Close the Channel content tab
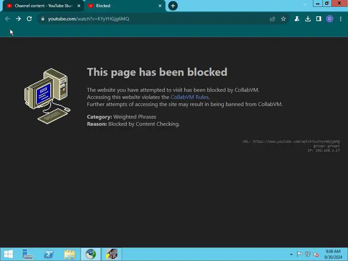348x261 pixels. (x=79, y=6)
